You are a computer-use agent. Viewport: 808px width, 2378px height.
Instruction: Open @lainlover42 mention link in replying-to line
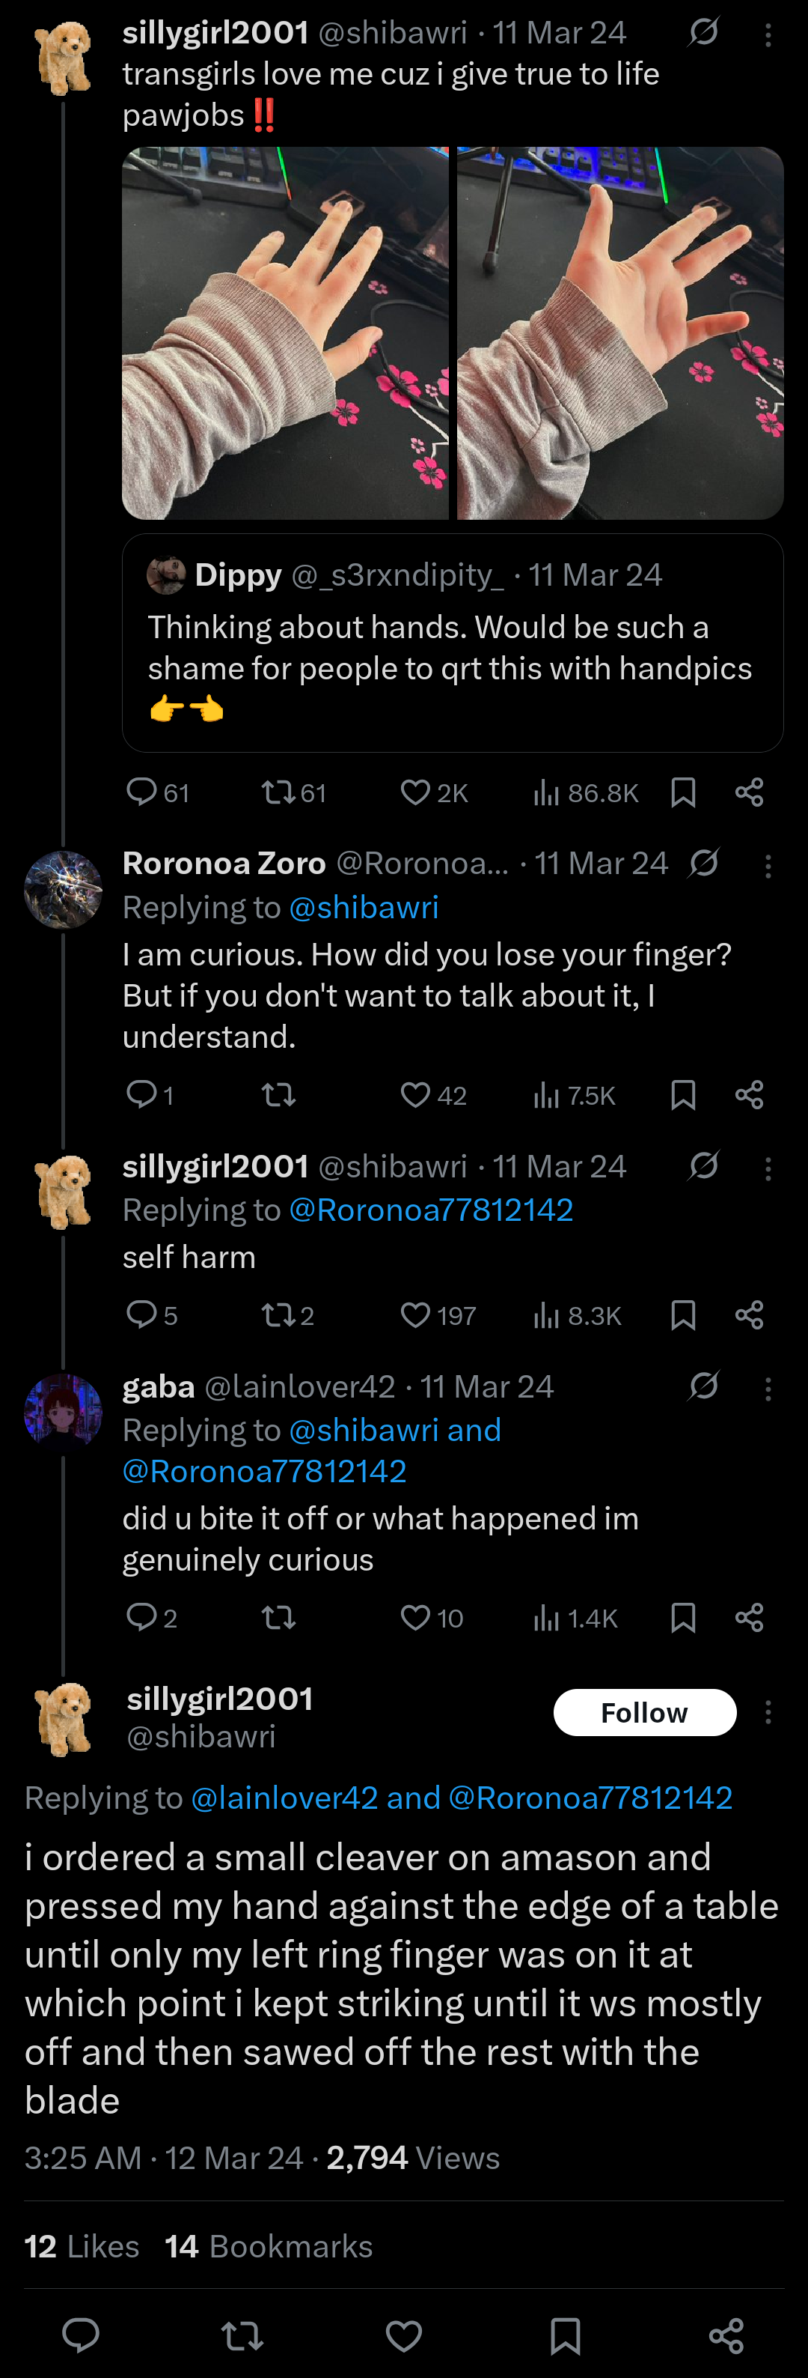pos(284,1797)
